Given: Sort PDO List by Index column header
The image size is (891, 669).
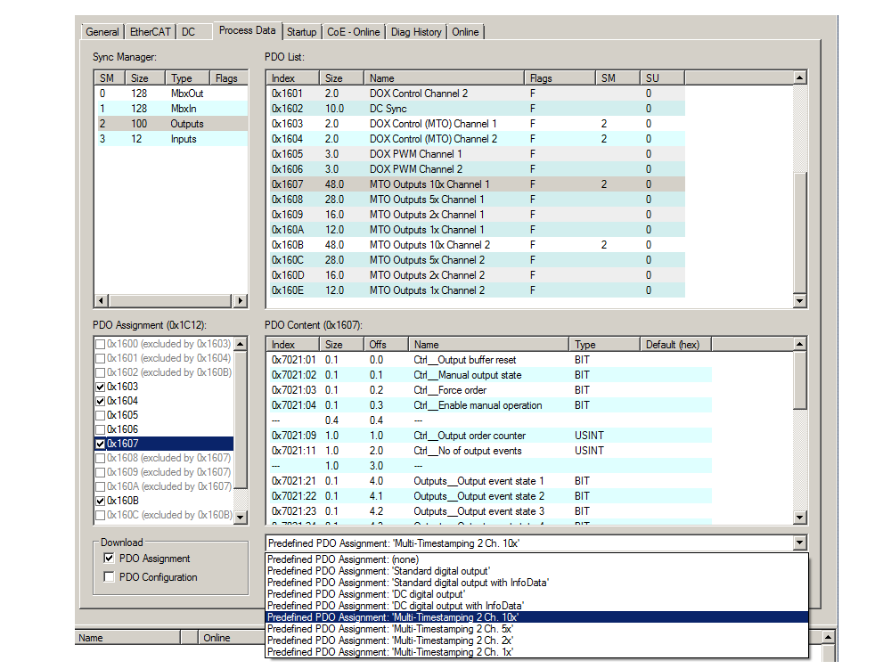Looking at the screenshot, I should click(292, 78).
